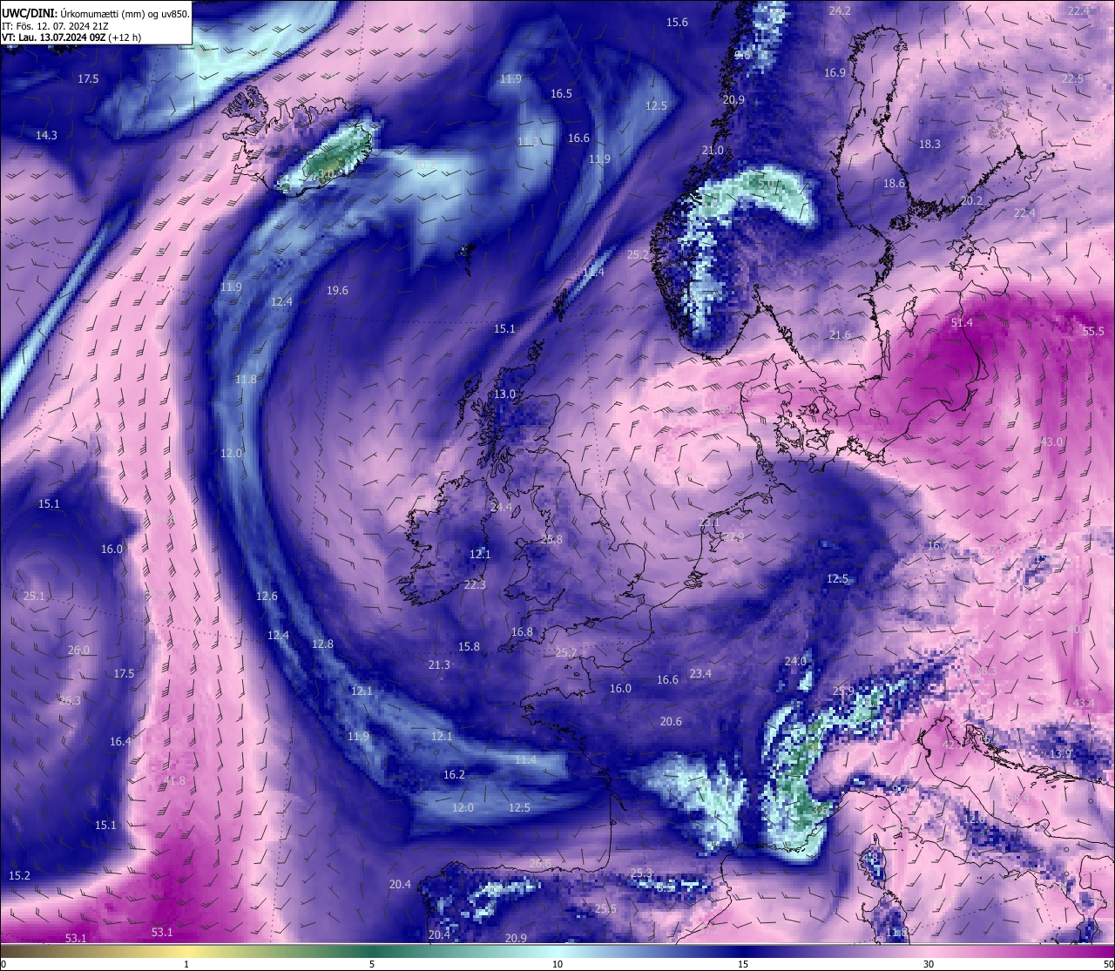This screenshot has height=971, width=1115.
Task: Select the 16.8 value on the map
Action: click(x=522, y=631)
